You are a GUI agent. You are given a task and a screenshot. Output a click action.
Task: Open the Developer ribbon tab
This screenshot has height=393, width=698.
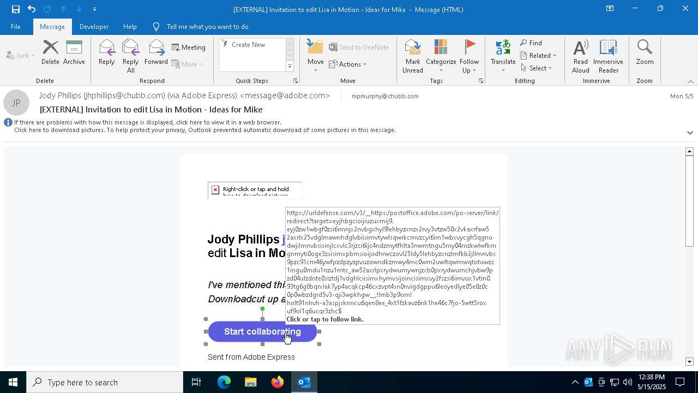(x=94, y=27)
